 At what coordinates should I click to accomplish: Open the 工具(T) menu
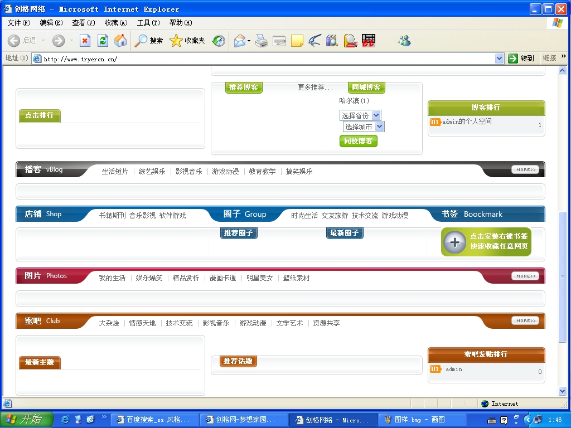[148, 23]
